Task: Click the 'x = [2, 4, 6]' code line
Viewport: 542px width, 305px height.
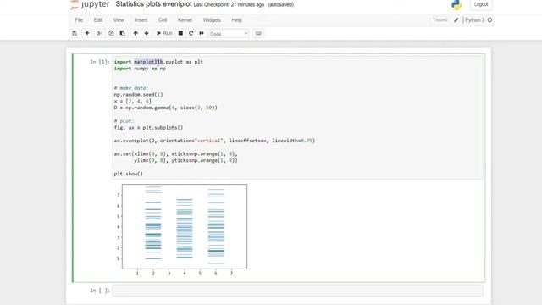Action: [x=133, y=101]
